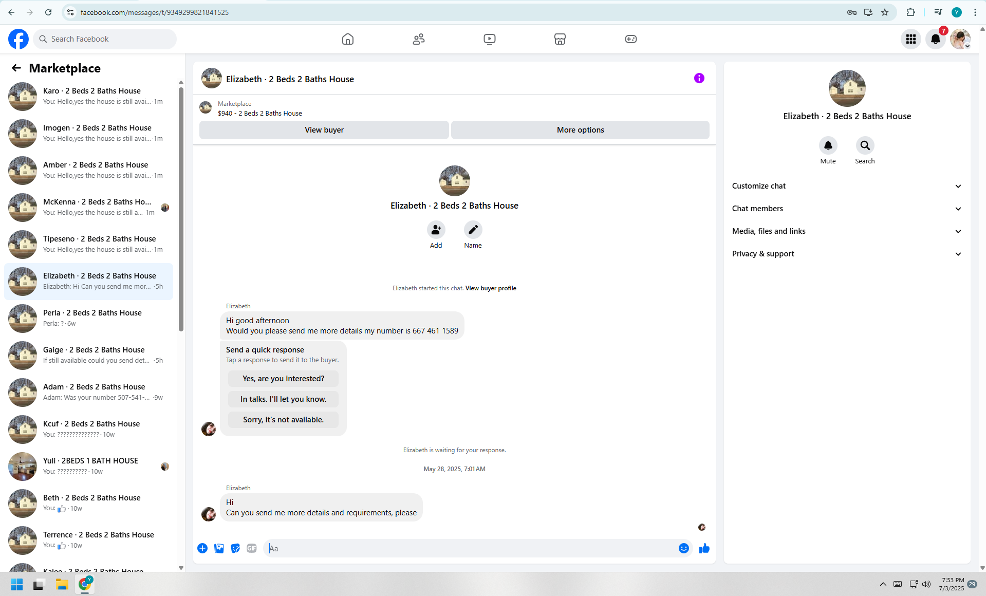The image size is (986, 596).
Task: Open account profile picture menu
Action: pos(960,39)
